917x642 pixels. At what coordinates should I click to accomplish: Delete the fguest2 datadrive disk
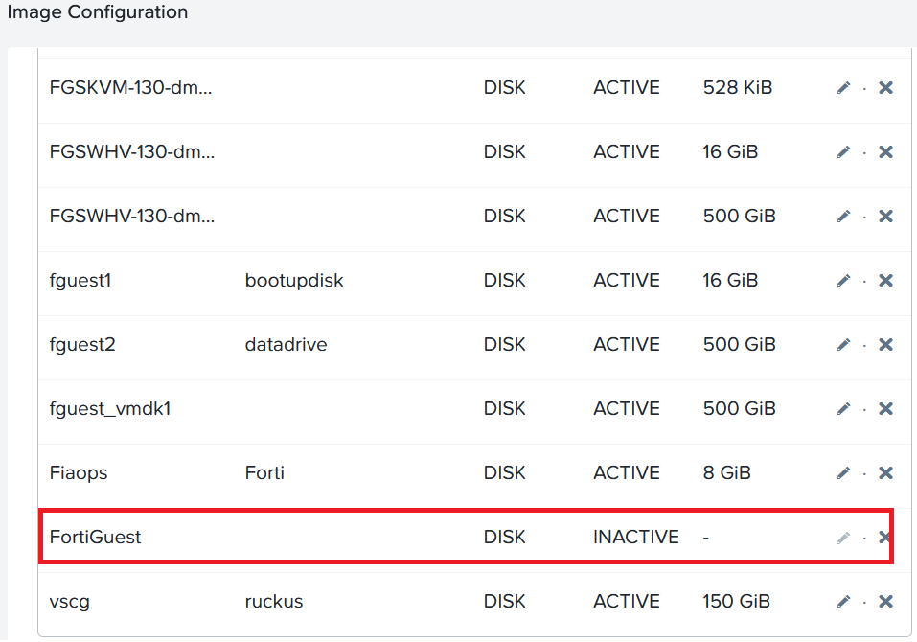pyautogui.click(x=884, y=344)
